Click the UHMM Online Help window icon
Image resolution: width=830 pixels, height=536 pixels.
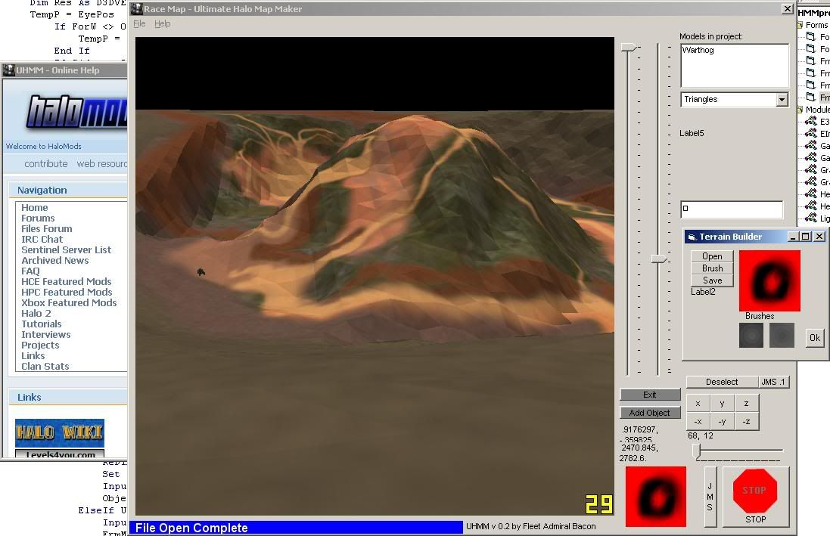[x=8, y=70]
